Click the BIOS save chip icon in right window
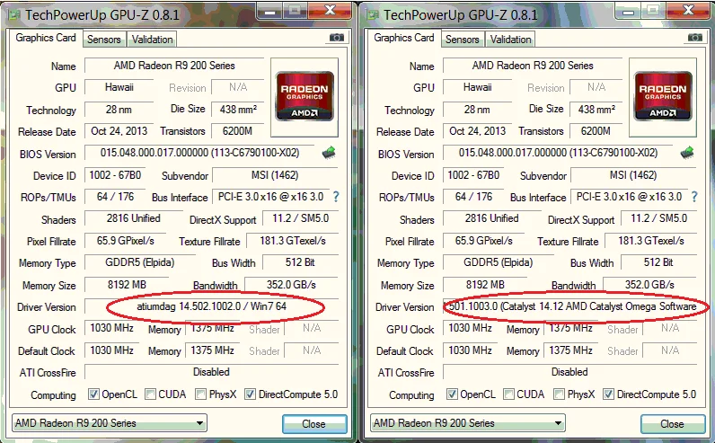This screenshot has width=715, height=443. point(687,153)
